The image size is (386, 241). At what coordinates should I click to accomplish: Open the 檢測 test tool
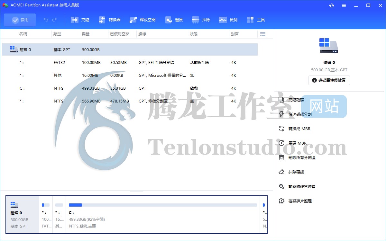tap(228, 20)
